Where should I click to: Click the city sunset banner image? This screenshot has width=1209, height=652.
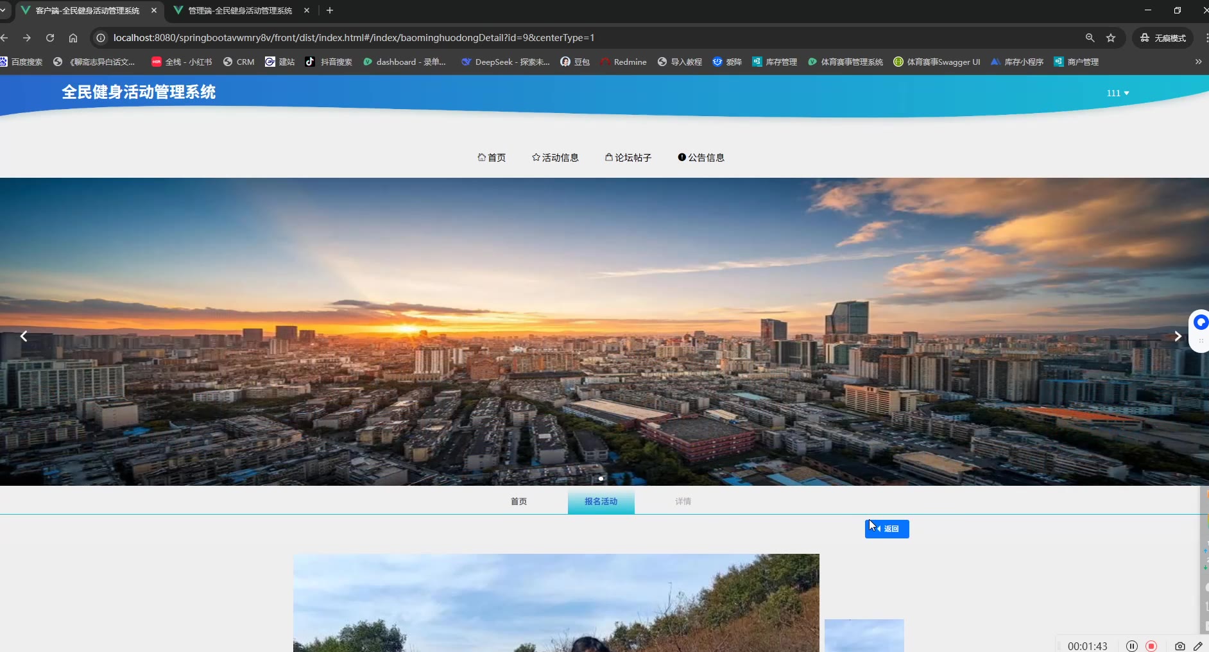(604, 331)
